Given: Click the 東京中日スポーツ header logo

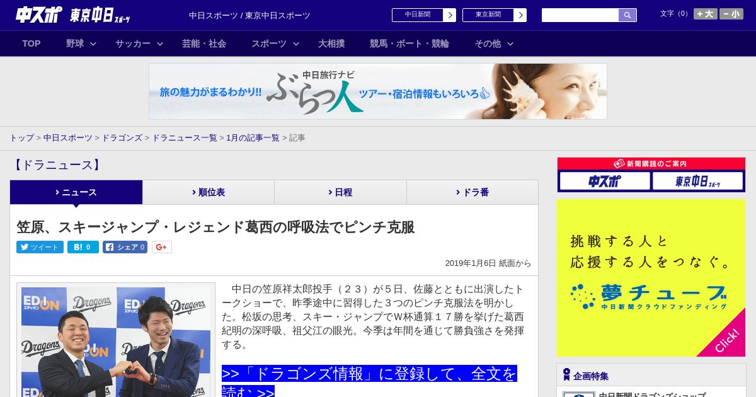Looking at the screenshot, I should click(101, 15).
